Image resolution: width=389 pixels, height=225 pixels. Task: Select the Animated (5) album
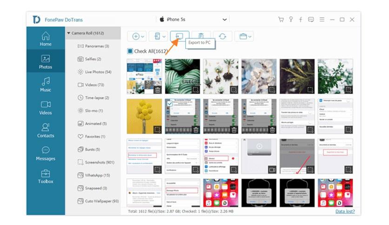tap(93, 123)
